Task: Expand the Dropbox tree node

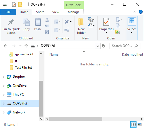Action: (4, 77)
